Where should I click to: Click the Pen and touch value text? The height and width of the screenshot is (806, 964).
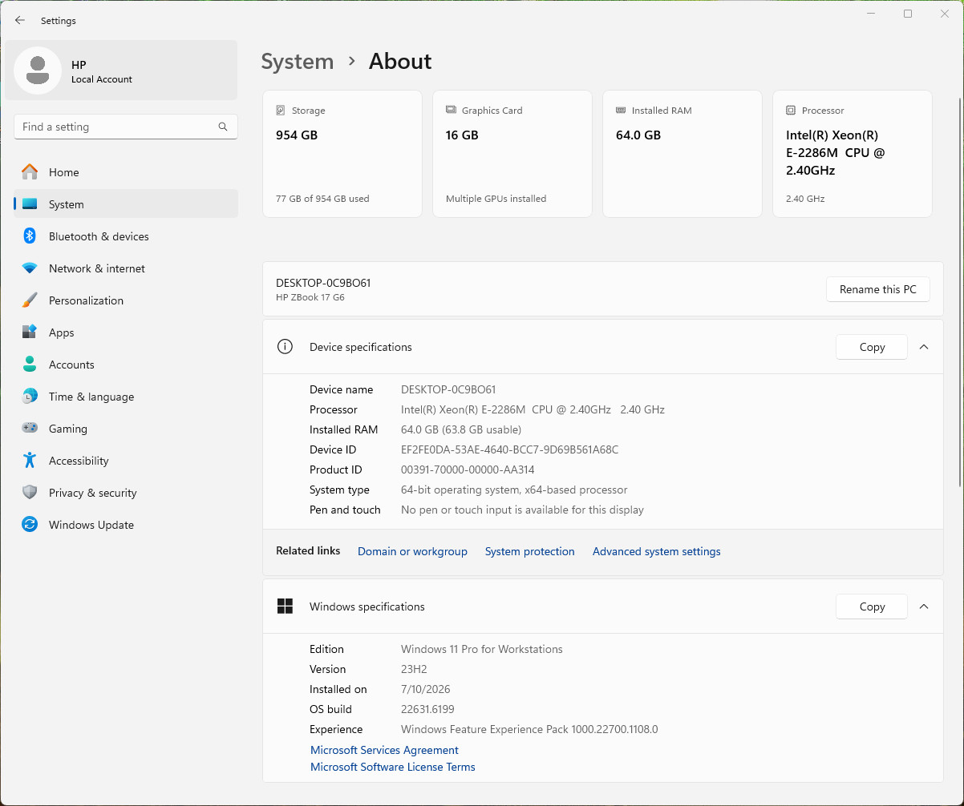(x=522, y=510)
